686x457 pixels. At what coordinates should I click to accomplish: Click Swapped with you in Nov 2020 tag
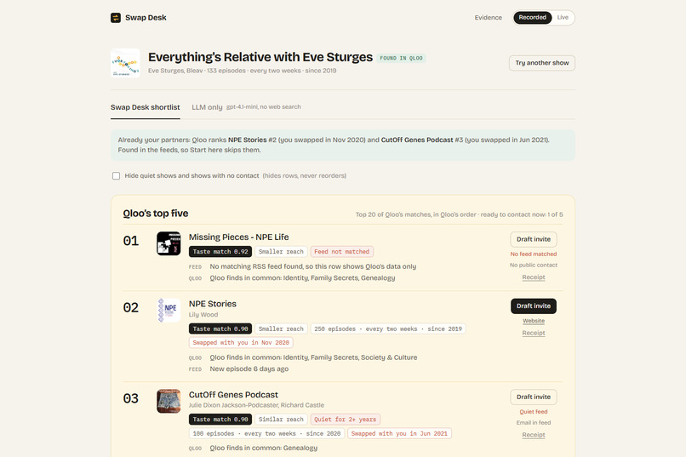[241, 342]
